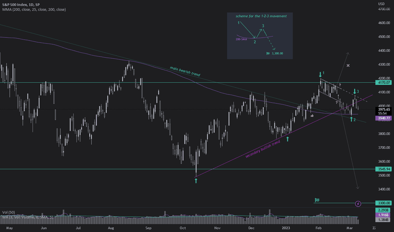The height and width of the screenshot is (232, 394).
Task: Click the USD currency label
Action: click(x=381, y=4)
